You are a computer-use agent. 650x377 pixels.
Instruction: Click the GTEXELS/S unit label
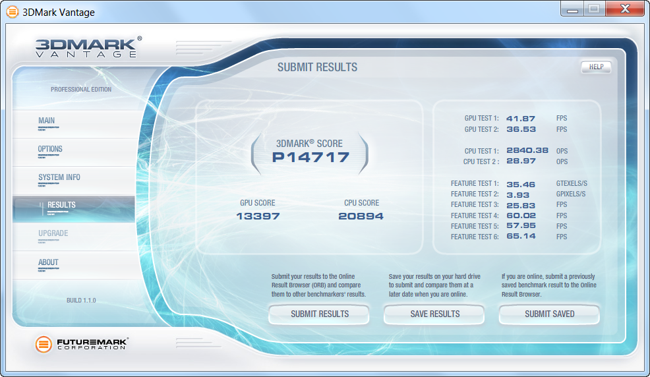(x=572, y=183)
